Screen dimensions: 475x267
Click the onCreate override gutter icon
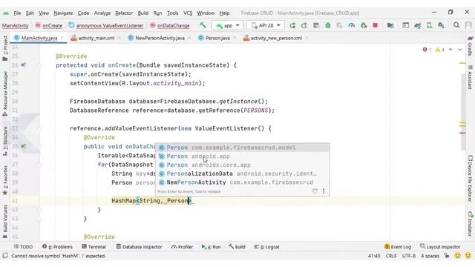23,65
